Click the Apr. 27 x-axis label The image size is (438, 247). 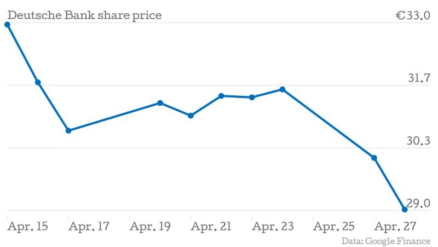tap(395, 226)
